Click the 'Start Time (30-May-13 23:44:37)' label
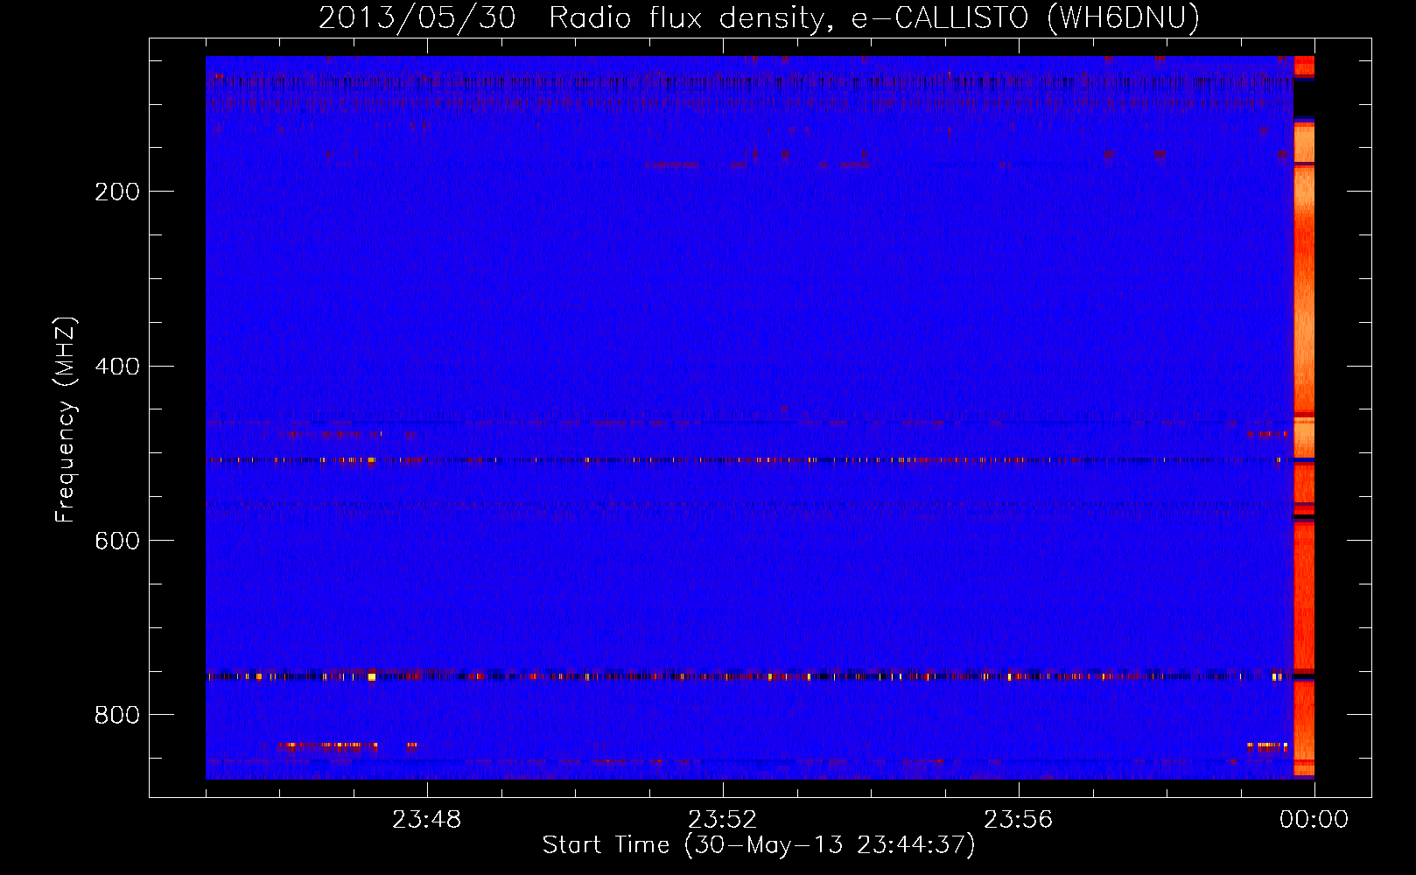 tap(759, 845)
